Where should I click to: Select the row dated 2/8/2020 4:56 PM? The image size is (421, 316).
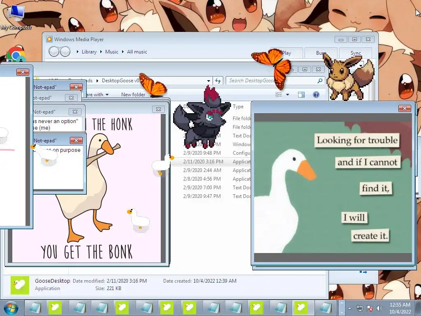(211, 179)
